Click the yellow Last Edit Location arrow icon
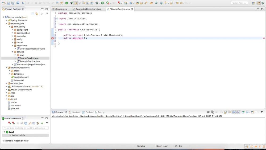The height and width of the screenshot is (150, 266). (x=177, y=3)
